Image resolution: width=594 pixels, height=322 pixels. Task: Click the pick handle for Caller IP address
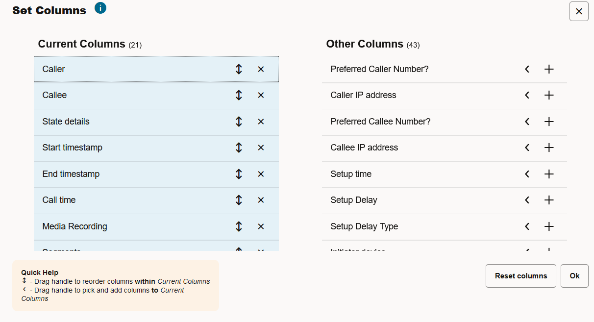pos(527,95)
